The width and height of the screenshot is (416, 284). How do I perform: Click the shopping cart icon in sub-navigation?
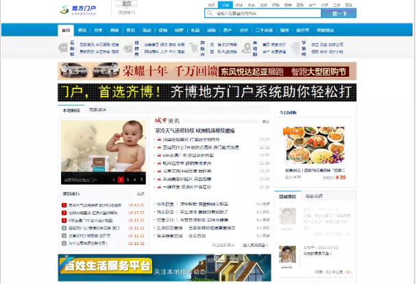[x=194, y=48]
